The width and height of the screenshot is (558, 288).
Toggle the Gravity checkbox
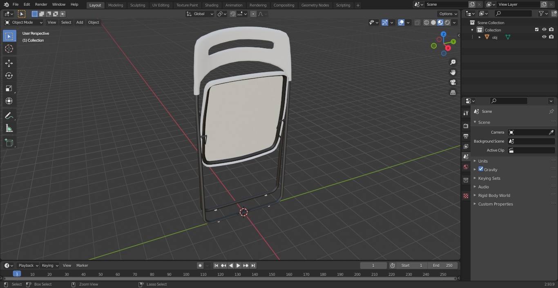[x=481, y=169]
